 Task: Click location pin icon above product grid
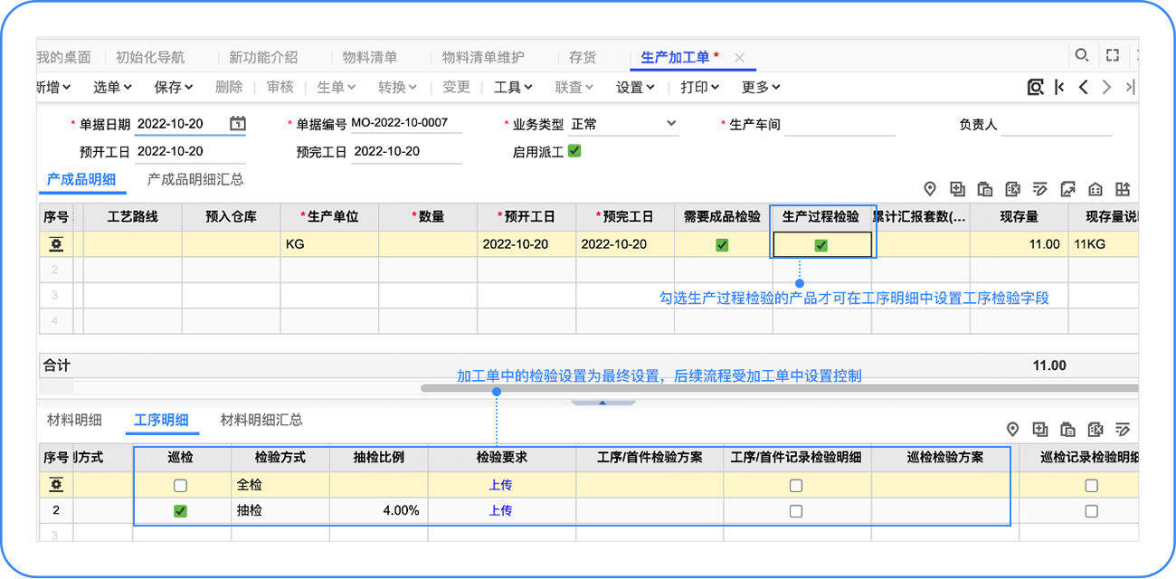(x=930, y=189)
